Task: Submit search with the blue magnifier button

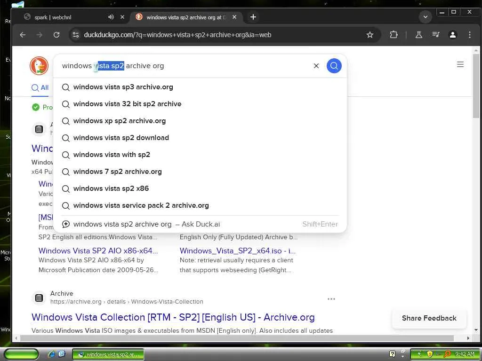Action: coord(334,66)
